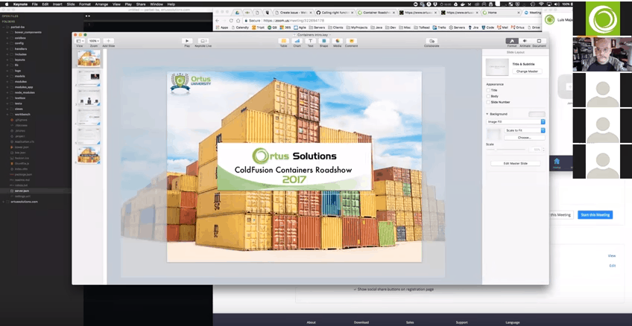
Task: Open the Media browser icon
Action: (x=338, y=41)
